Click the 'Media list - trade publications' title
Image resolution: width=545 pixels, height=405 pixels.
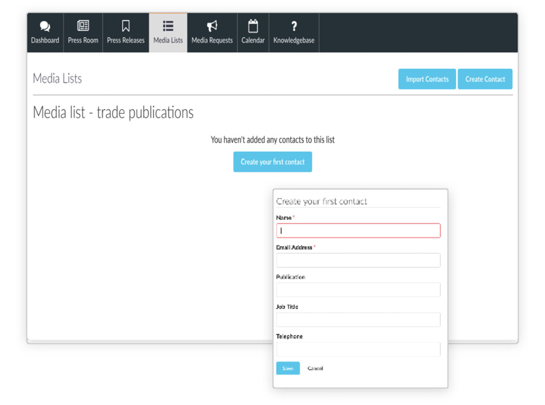coord(113,113)
